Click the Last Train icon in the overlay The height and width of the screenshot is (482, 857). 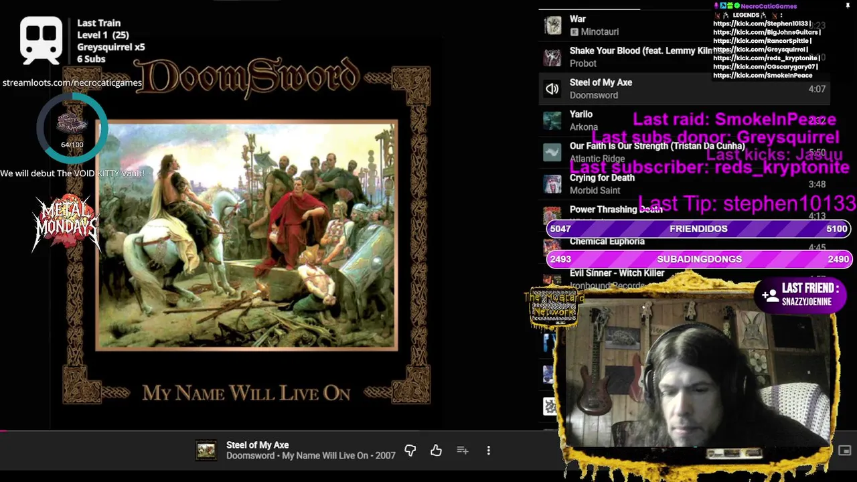[x=41, y=39]
